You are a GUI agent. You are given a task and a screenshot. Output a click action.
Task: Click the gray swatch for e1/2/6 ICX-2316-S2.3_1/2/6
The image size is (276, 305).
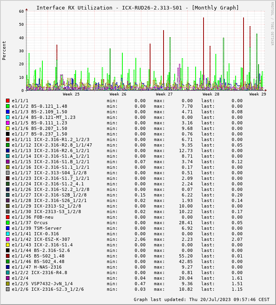tap(8, 289)
